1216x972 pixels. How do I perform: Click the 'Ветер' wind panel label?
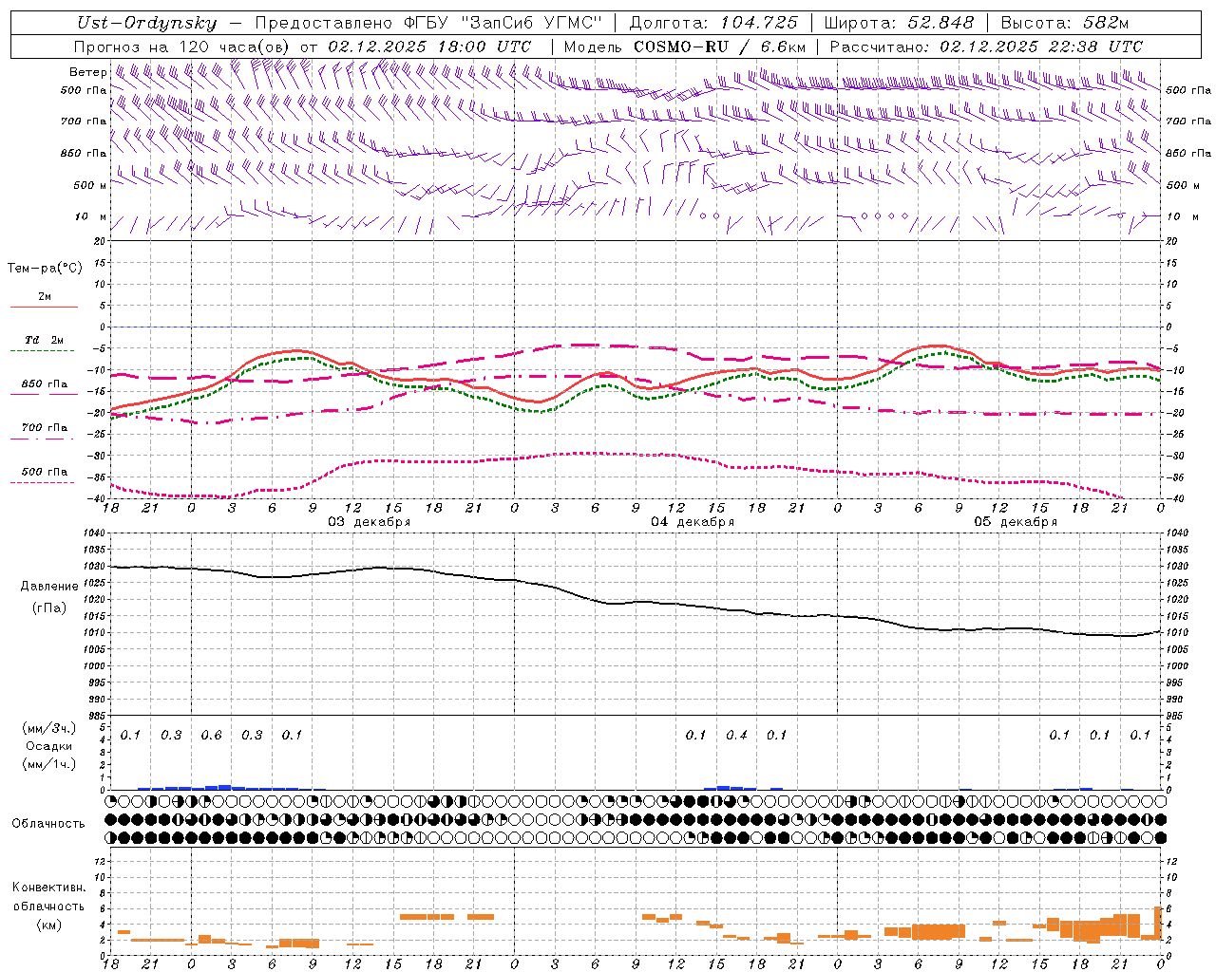[87, 72]
